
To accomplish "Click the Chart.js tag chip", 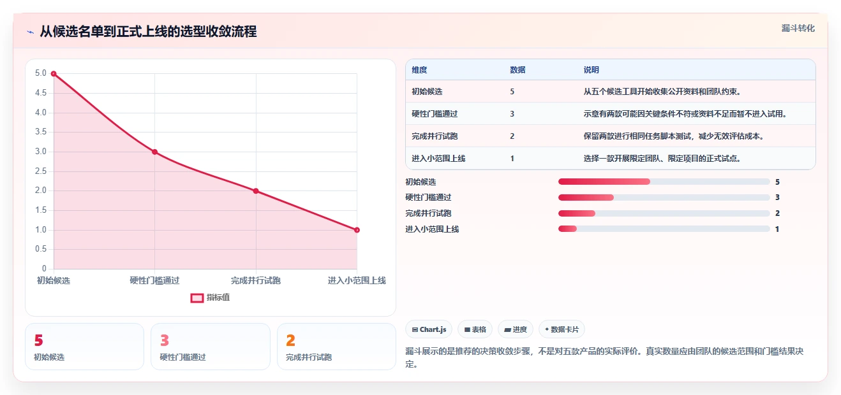I will 429,329.
